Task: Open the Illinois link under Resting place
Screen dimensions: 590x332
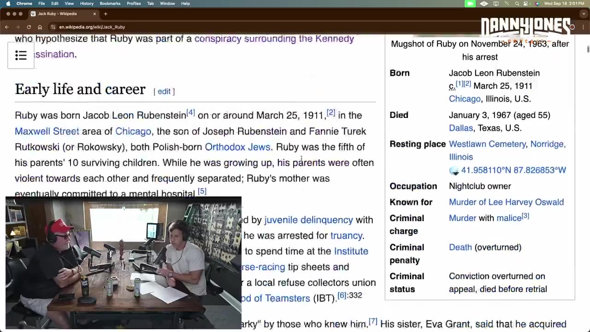Action: click(461, 157)
